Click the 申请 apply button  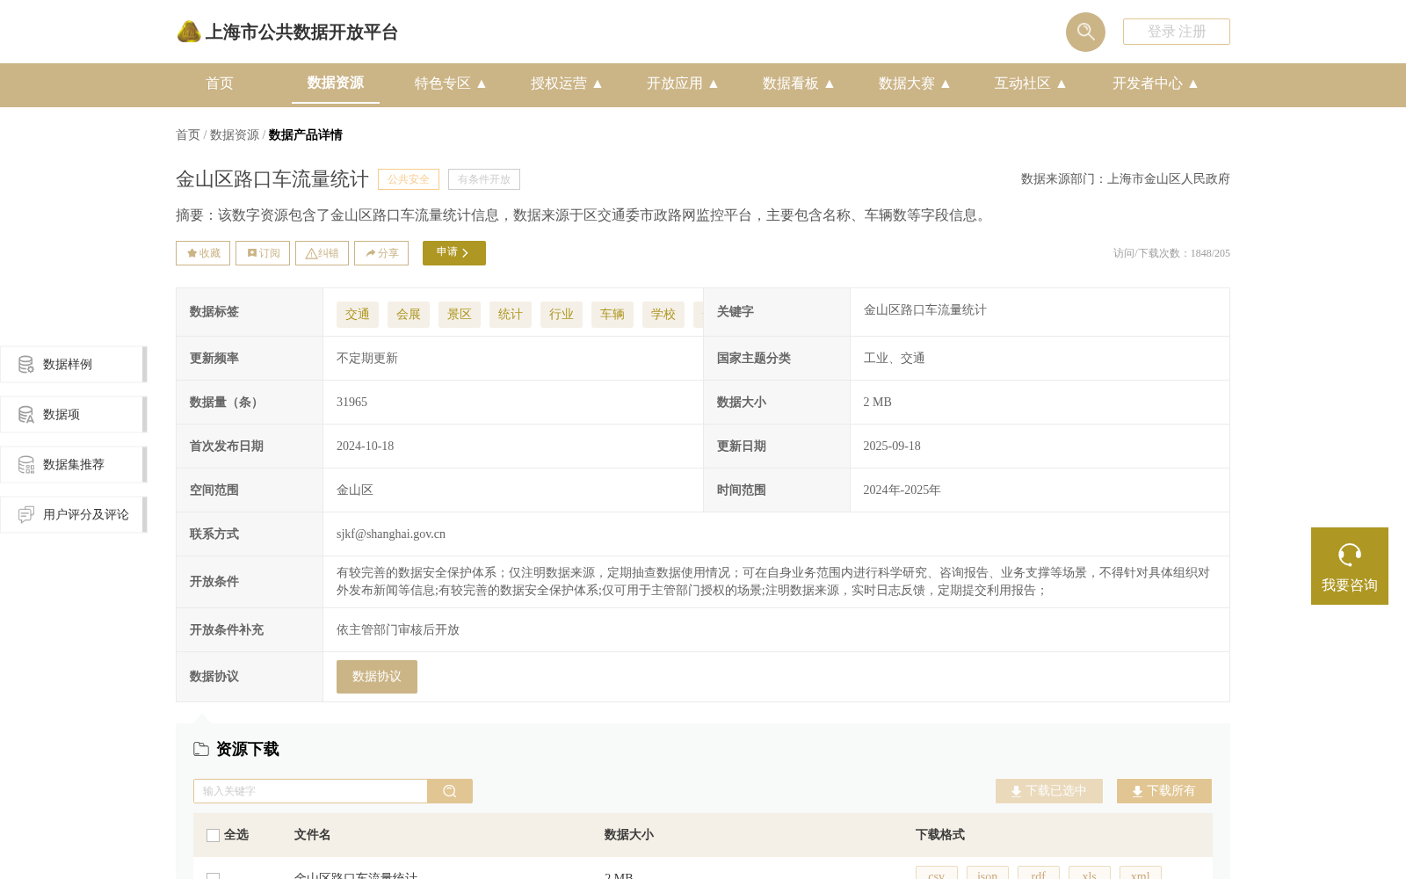[x=454, y=253]
